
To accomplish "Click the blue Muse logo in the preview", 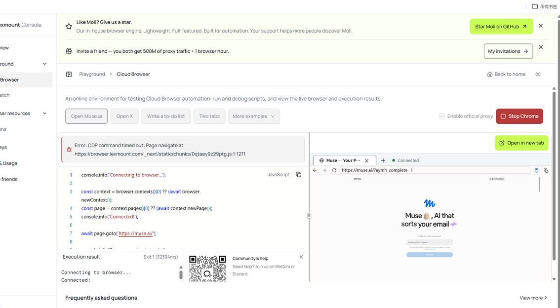I will coord(430,203).
